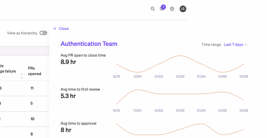Sort column using the up-down sort arrows
This screenshot has height=138, width=267.
point(22,76)
